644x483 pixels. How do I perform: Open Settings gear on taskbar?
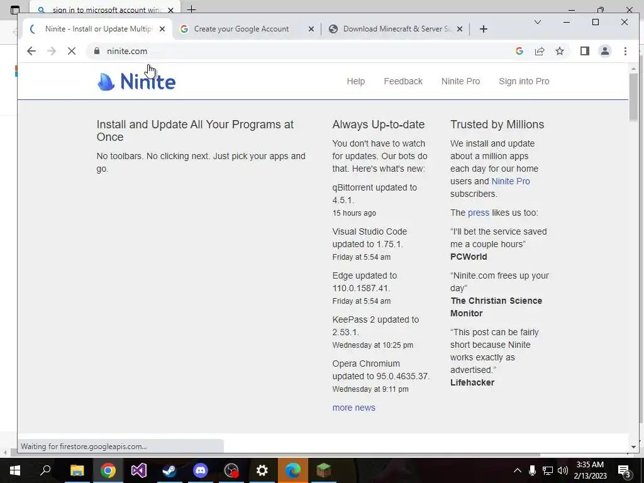tap(262, 470)
